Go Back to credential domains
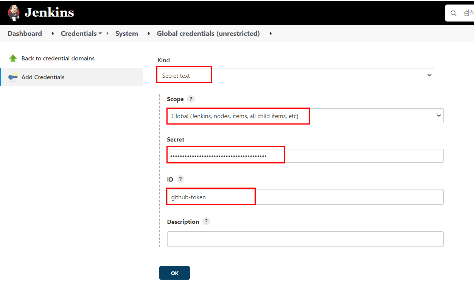474x291 pixels. coord(58,58)
